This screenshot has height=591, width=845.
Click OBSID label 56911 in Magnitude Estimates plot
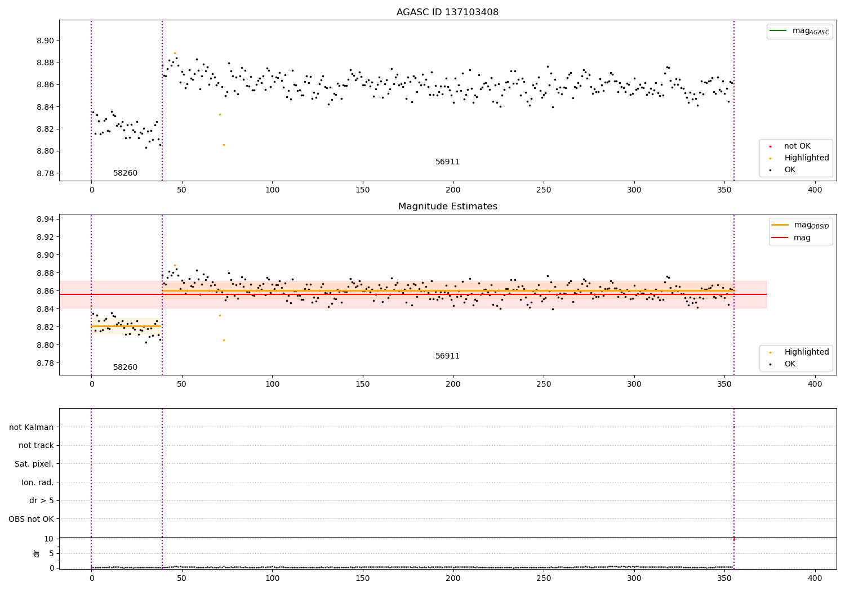pyautogui.click(x=447, y=356)
